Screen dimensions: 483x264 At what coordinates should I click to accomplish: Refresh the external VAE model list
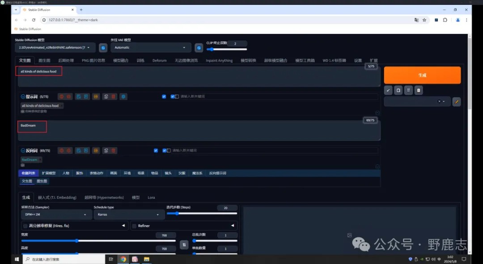199,48
